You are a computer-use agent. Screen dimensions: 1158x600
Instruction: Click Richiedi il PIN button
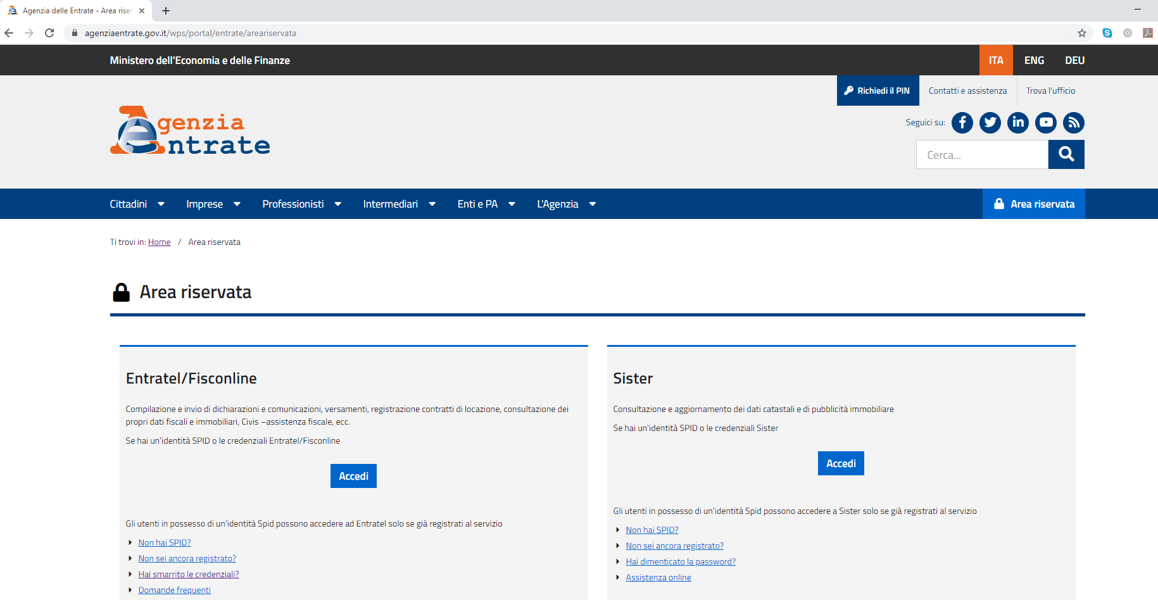point(878,91)
